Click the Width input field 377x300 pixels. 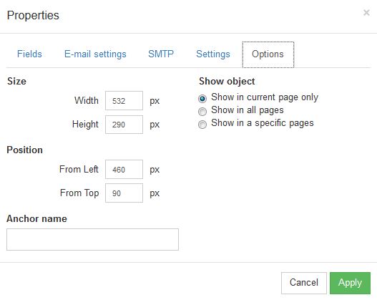click(x=124, y=100)
